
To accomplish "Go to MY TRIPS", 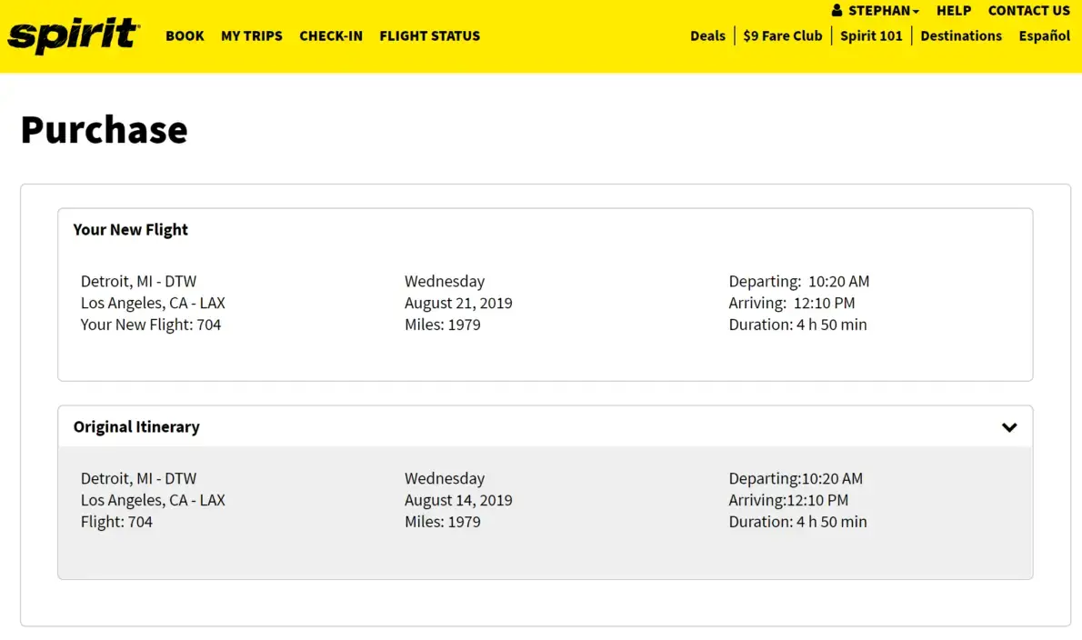I will tap(251, 35).
